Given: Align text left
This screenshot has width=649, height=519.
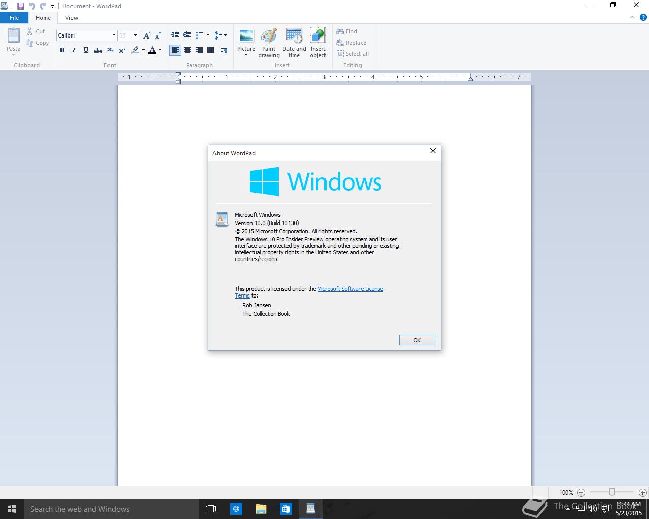Looking at the screenshot, I should coord(175,50).
